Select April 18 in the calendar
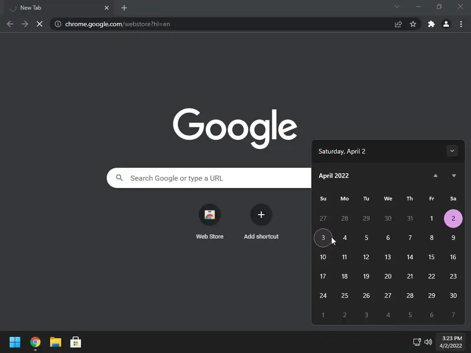This screenshot has width=471, height=353. click(345, 276)
